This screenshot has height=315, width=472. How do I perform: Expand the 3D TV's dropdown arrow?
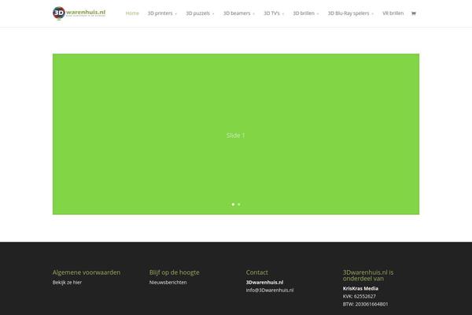(x=283, y=14)
